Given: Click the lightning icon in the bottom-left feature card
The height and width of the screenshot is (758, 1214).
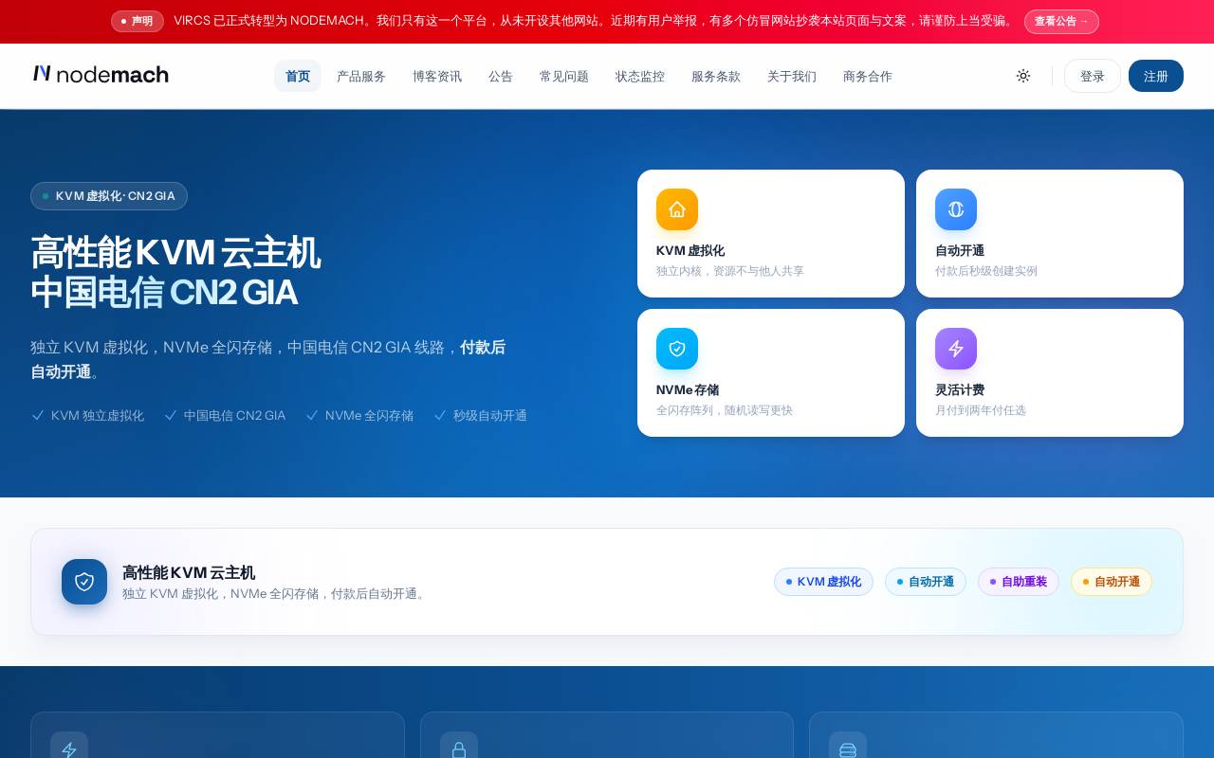Looking at the screenshot, I should tap(69, 750).
